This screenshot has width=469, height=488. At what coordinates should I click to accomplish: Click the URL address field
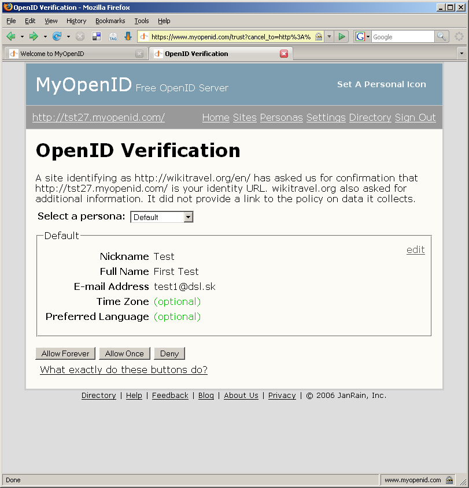tap(231, 37)
